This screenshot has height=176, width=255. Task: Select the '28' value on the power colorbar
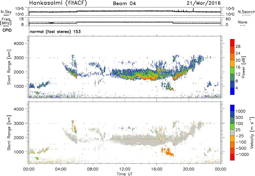[238, 46]
